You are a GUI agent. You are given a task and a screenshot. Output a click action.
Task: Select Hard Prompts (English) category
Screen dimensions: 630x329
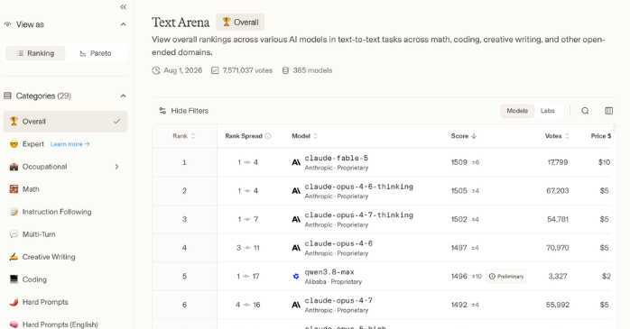click(60, 324)
